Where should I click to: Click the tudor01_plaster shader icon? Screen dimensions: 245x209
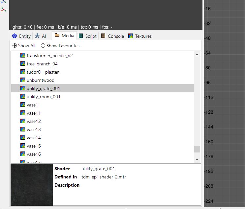click(x=23, y=72)
